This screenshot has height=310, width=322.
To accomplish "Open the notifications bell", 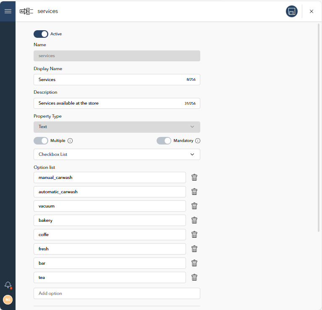I will [x=8, y=285].
